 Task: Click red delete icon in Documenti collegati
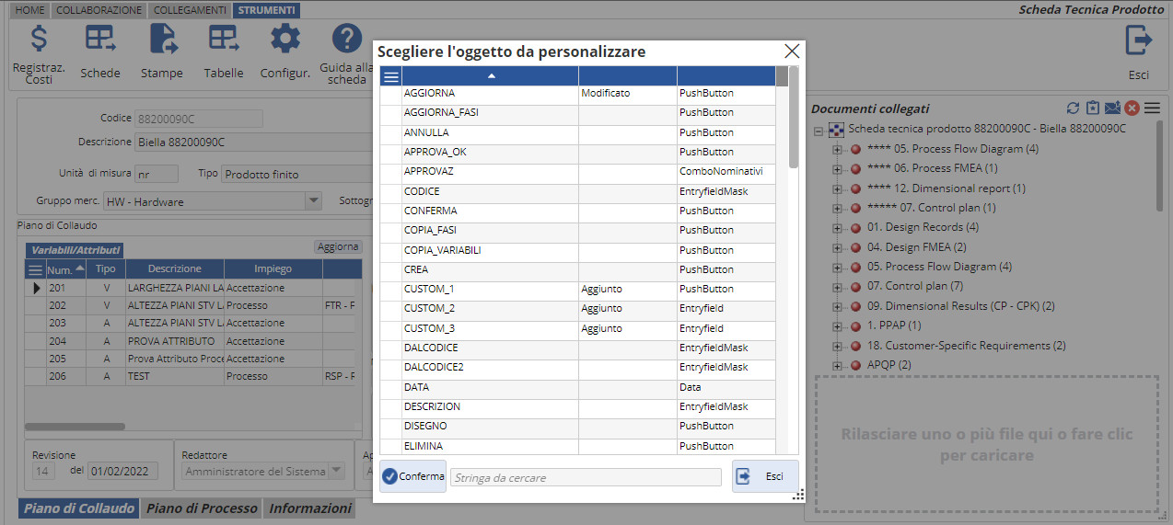[x=1132, y=108]
